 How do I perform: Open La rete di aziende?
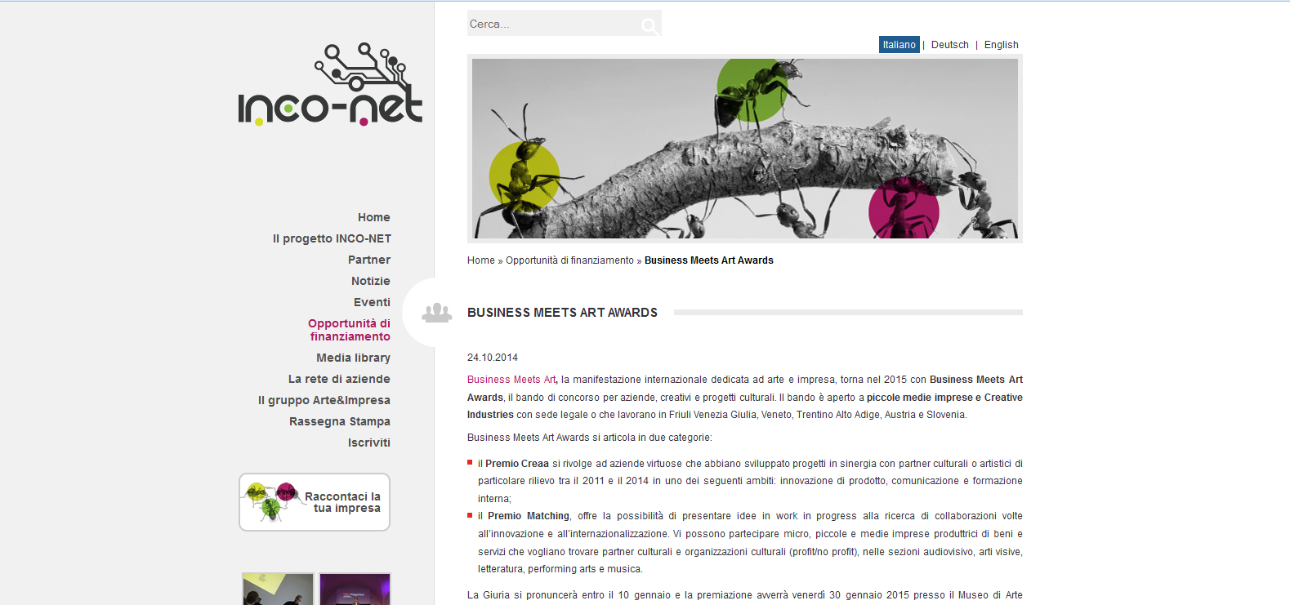(x=339, y=379)
